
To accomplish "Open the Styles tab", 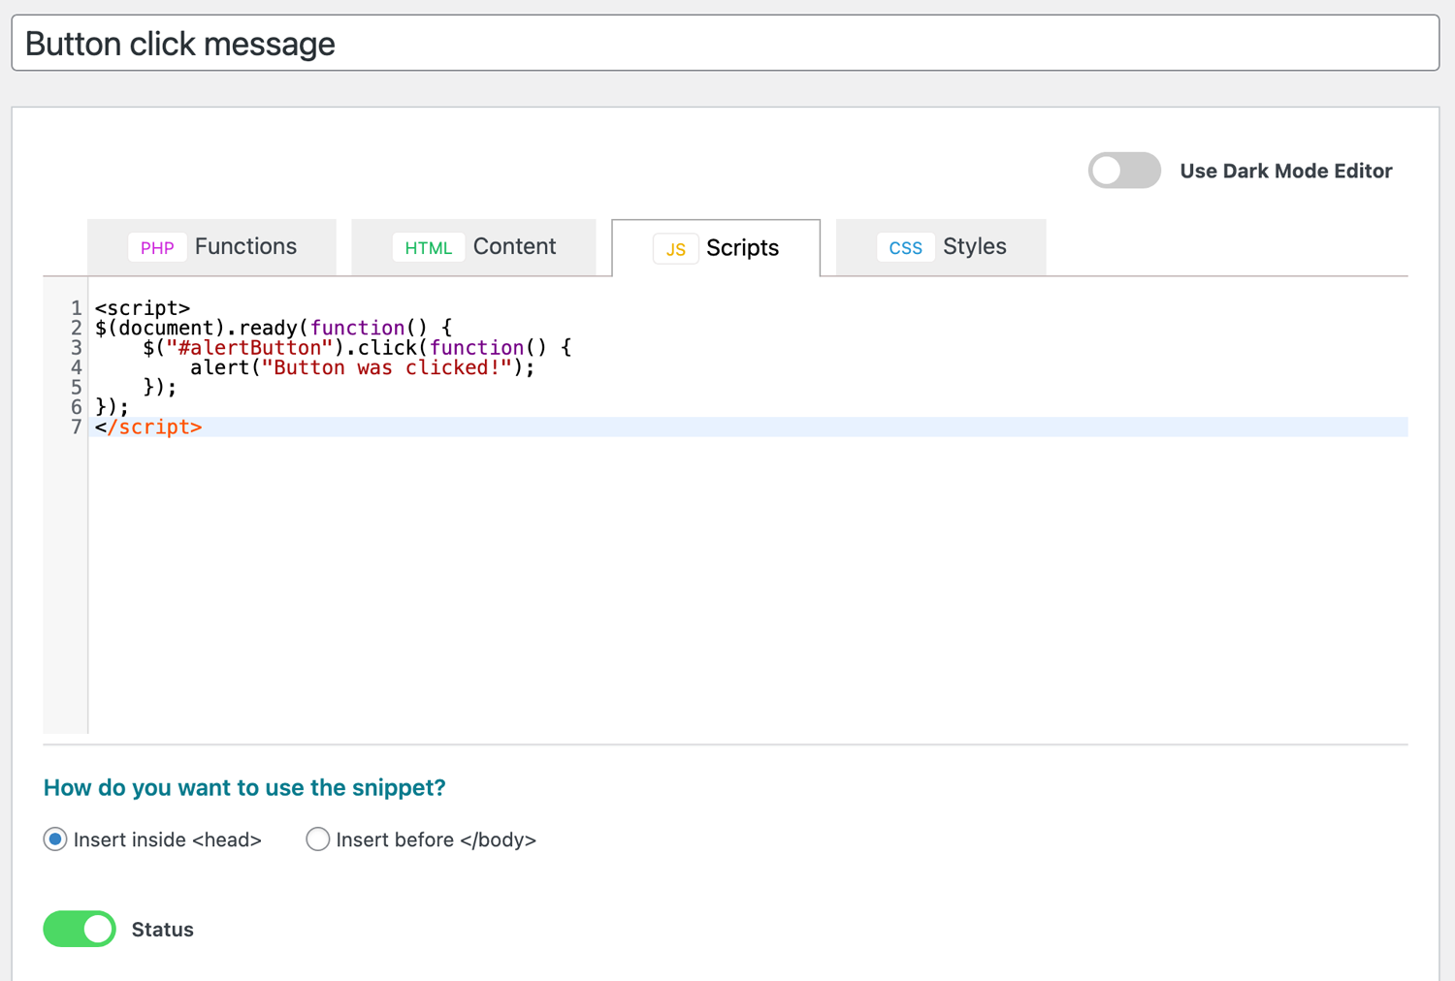I will [974, 246].
